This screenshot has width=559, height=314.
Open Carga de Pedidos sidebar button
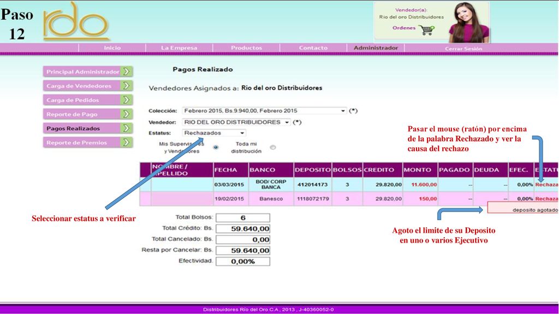88,100
